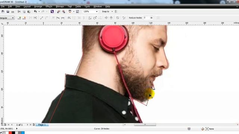Toggle the Symmetrical node type
This screenshot has height=134, width=239.
click(x=63, y=18)
